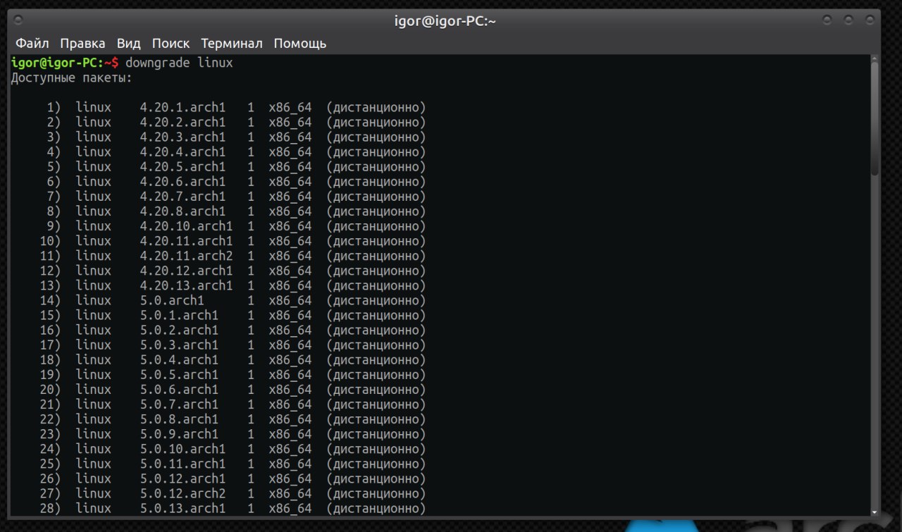902x532 pixels.
Task: Click the 4.20.1.arch1 version entry
Action: click(x=183, y=108)
